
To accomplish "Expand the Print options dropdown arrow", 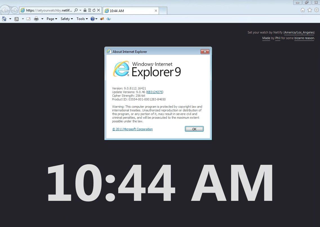I will tap(42, 19).
